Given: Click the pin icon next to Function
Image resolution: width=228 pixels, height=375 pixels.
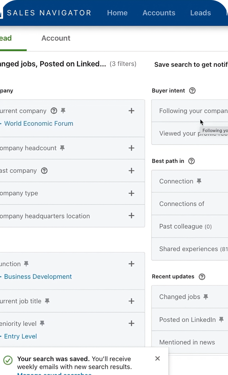Looking at the screenshot, I should coord(26,264).
